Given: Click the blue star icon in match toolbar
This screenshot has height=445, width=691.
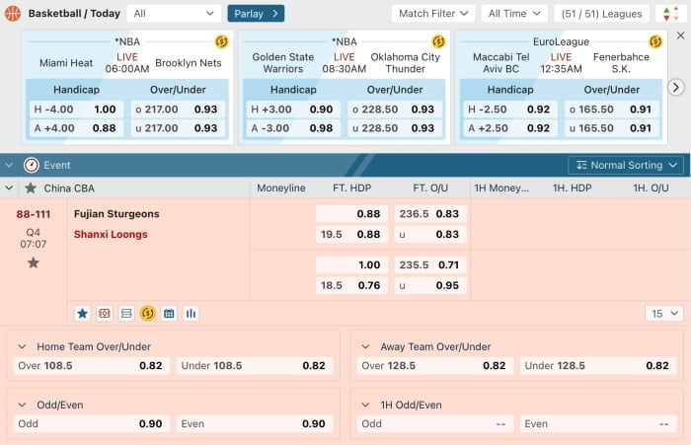Looking at the screenshot, I should coord(82,313).
